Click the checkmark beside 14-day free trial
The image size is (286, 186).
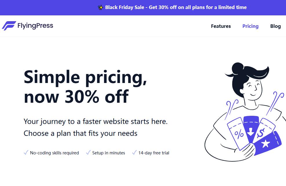click(x=134, y=152)
